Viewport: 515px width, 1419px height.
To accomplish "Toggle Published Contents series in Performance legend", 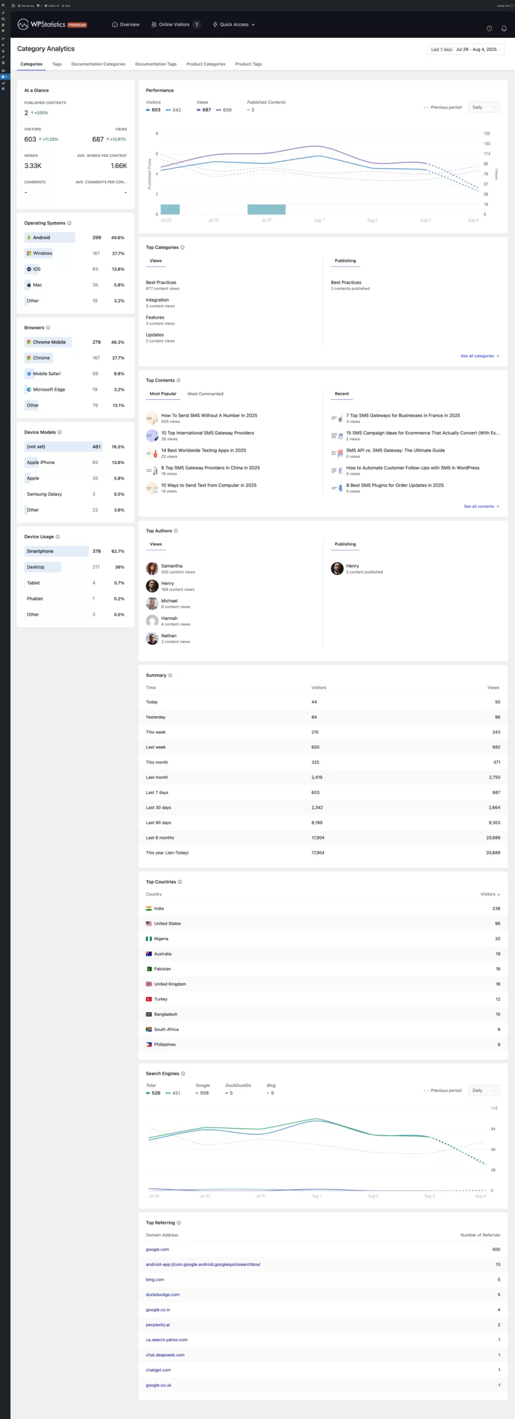I will tap(251, 110).
